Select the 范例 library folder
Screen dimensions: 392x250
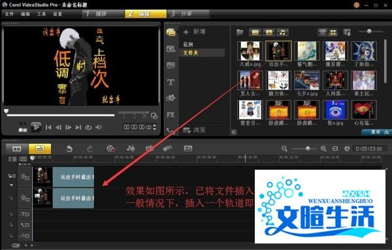coord(188,44)
